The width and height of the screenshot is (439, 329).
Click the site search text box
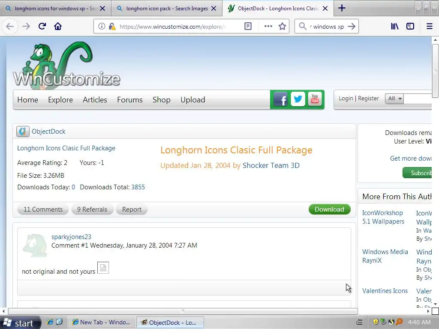click(x=418, y=99)
